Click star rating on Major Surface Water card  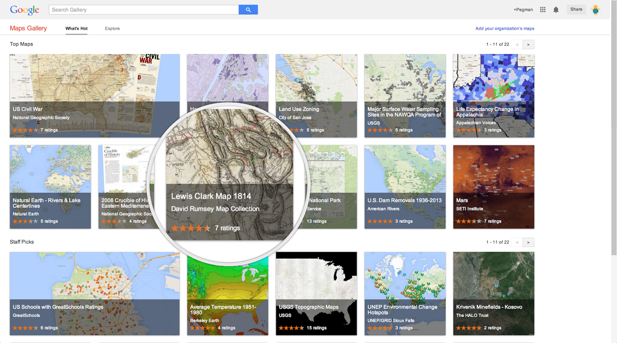pyautogui.click(x=380, y=130)
